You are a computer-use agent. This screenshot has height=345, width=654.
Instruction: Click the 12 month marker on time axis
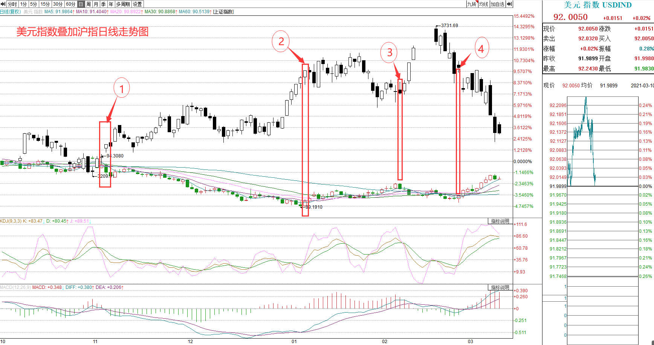(190, 342)
